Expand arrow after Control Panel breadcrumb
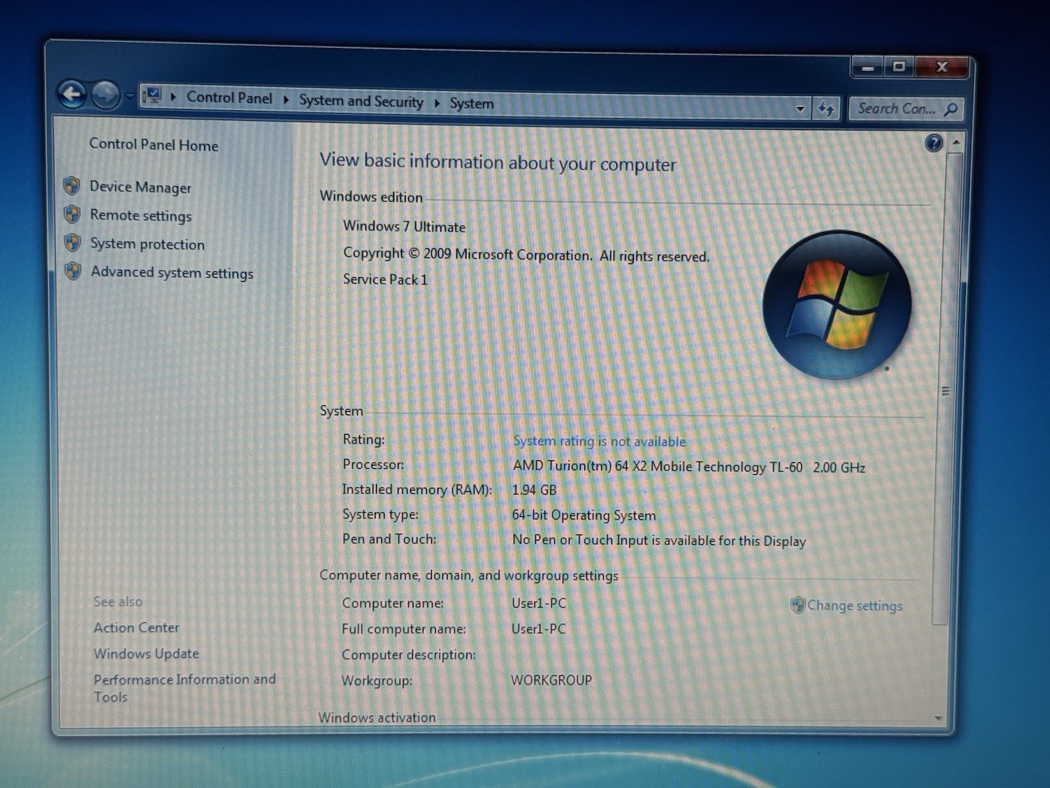The width and height of the screenshot is (1050, 788). (286, 100)
